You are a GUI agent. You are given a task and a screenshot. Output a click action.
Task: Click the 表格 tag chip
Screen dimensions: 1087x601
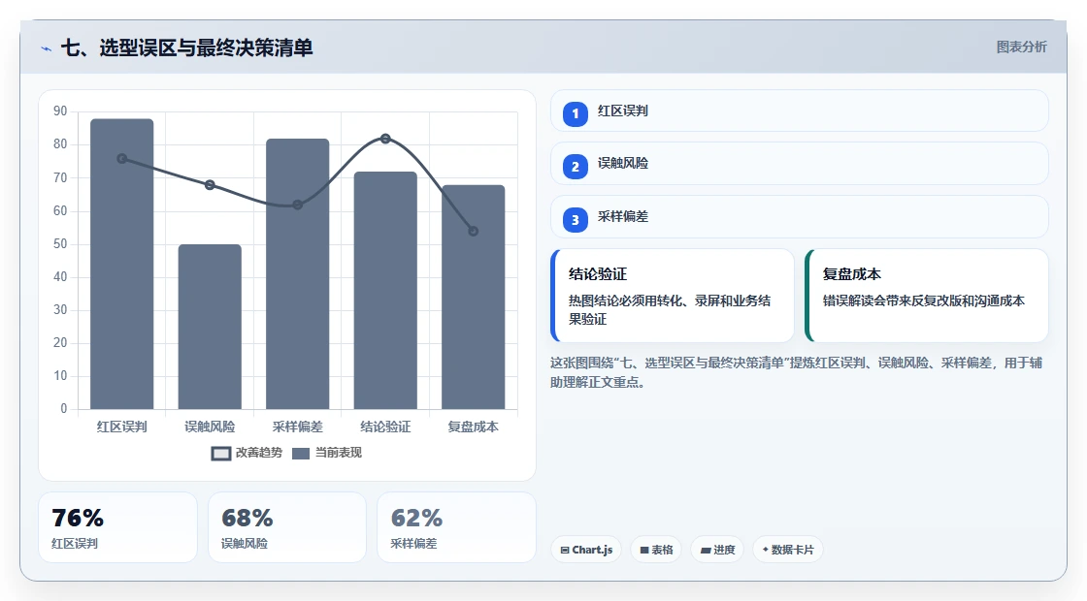click(x=656, y=550)
